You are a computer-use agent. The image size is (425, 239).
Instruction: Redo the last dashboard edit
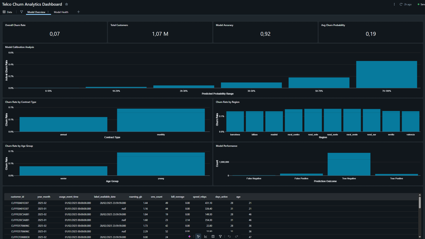point(236,236)
